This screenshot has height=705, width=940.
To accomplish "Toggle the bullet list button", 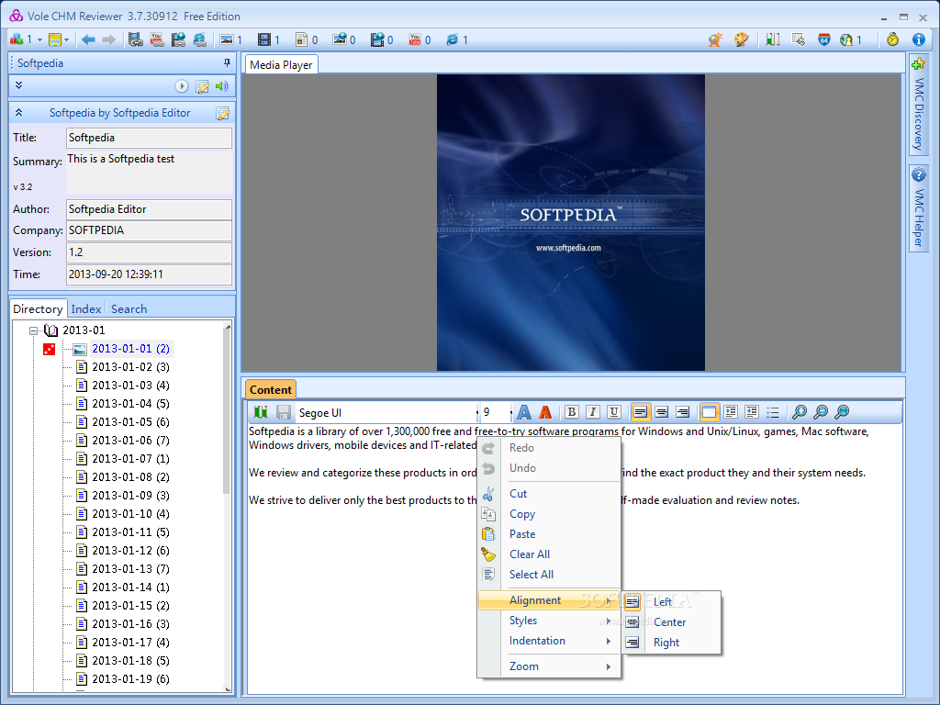I will click(x=773, y=412).
